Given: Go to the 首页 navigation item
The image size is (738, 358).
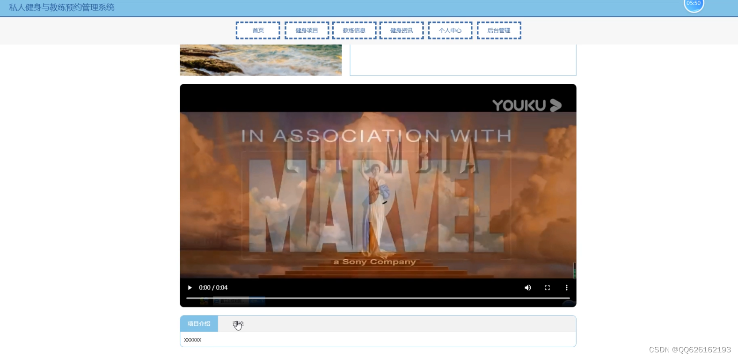Looking at the screenshot, I should [258, 30].
